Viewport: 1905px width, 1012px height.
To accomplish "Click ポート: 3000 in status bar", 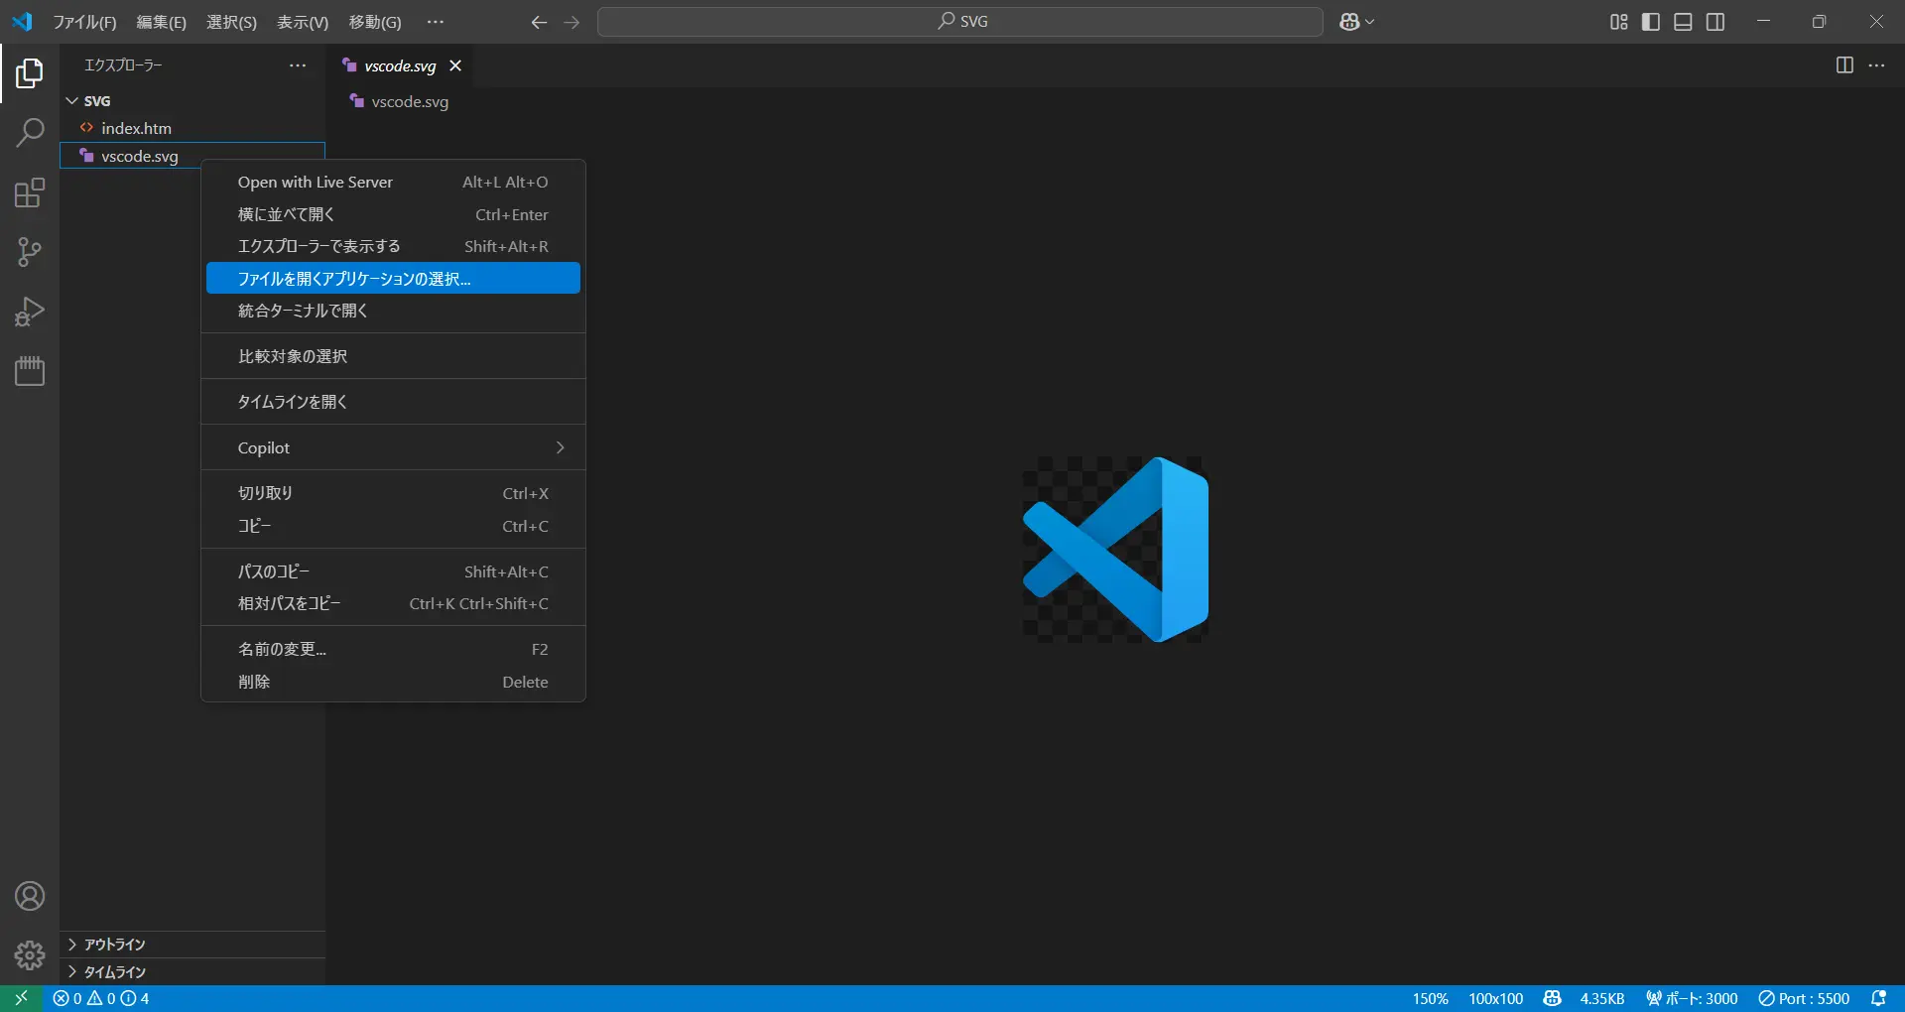I will [1692, 998].
